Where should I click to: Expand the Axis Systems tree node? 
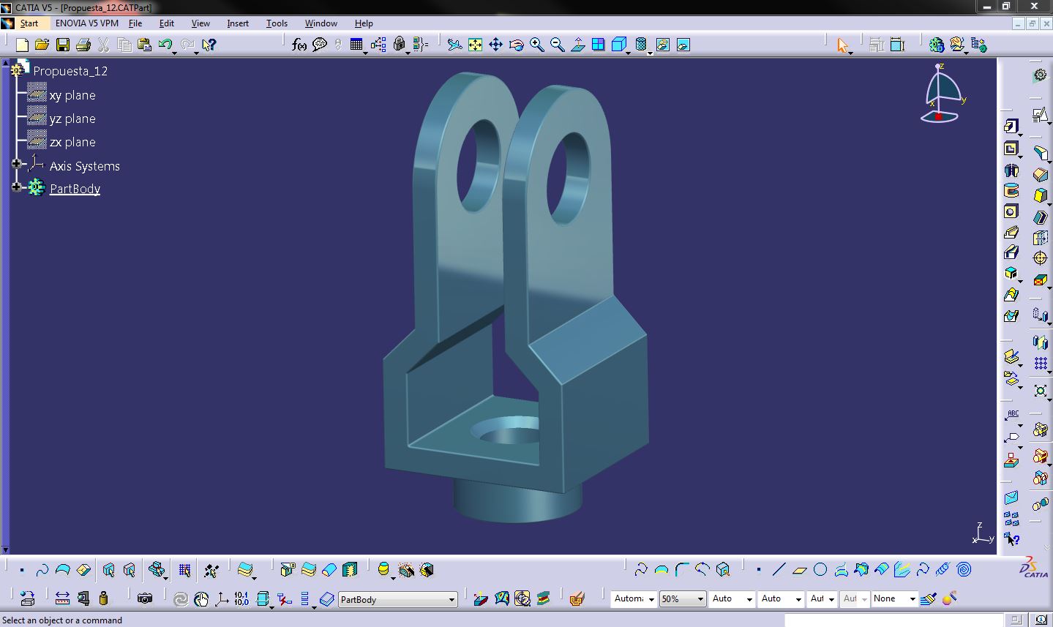tap(17, 164)
